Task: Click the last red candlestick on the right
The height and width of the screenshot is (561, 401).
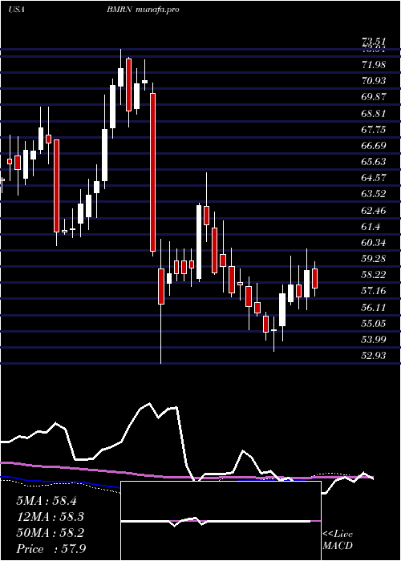Action: tap(314, 279)
